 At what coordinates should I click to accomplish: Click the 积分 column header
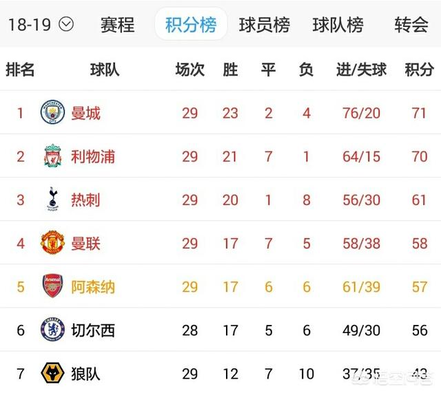point(419,70)
